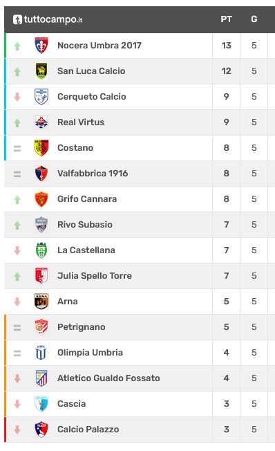Select the Arna team logo
The image size is (275, 451).
click(41, 302)
